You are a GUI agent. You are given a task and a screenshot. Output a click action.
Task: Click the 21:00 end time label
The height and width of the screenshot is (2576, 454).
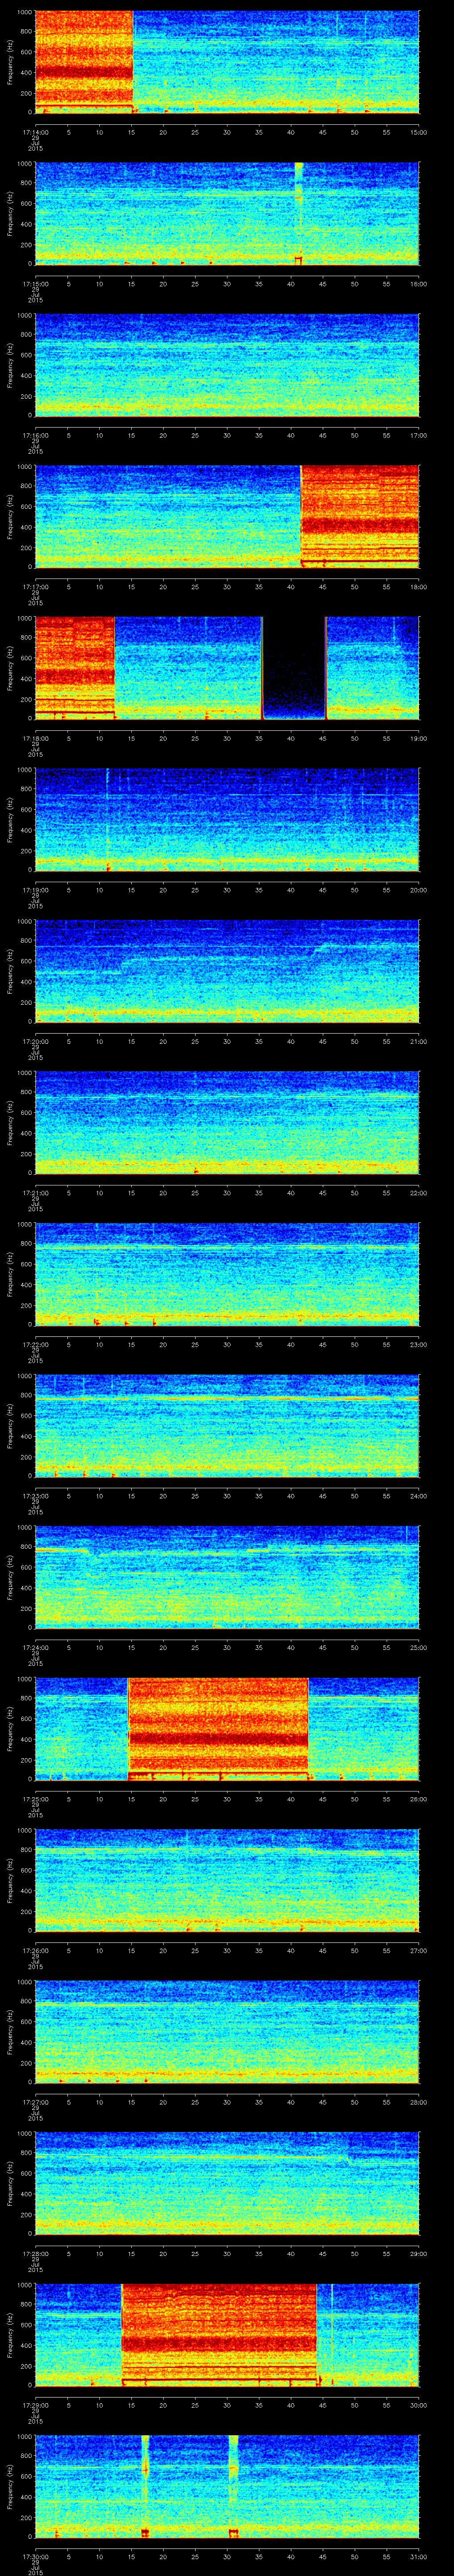pos(418,1041)
